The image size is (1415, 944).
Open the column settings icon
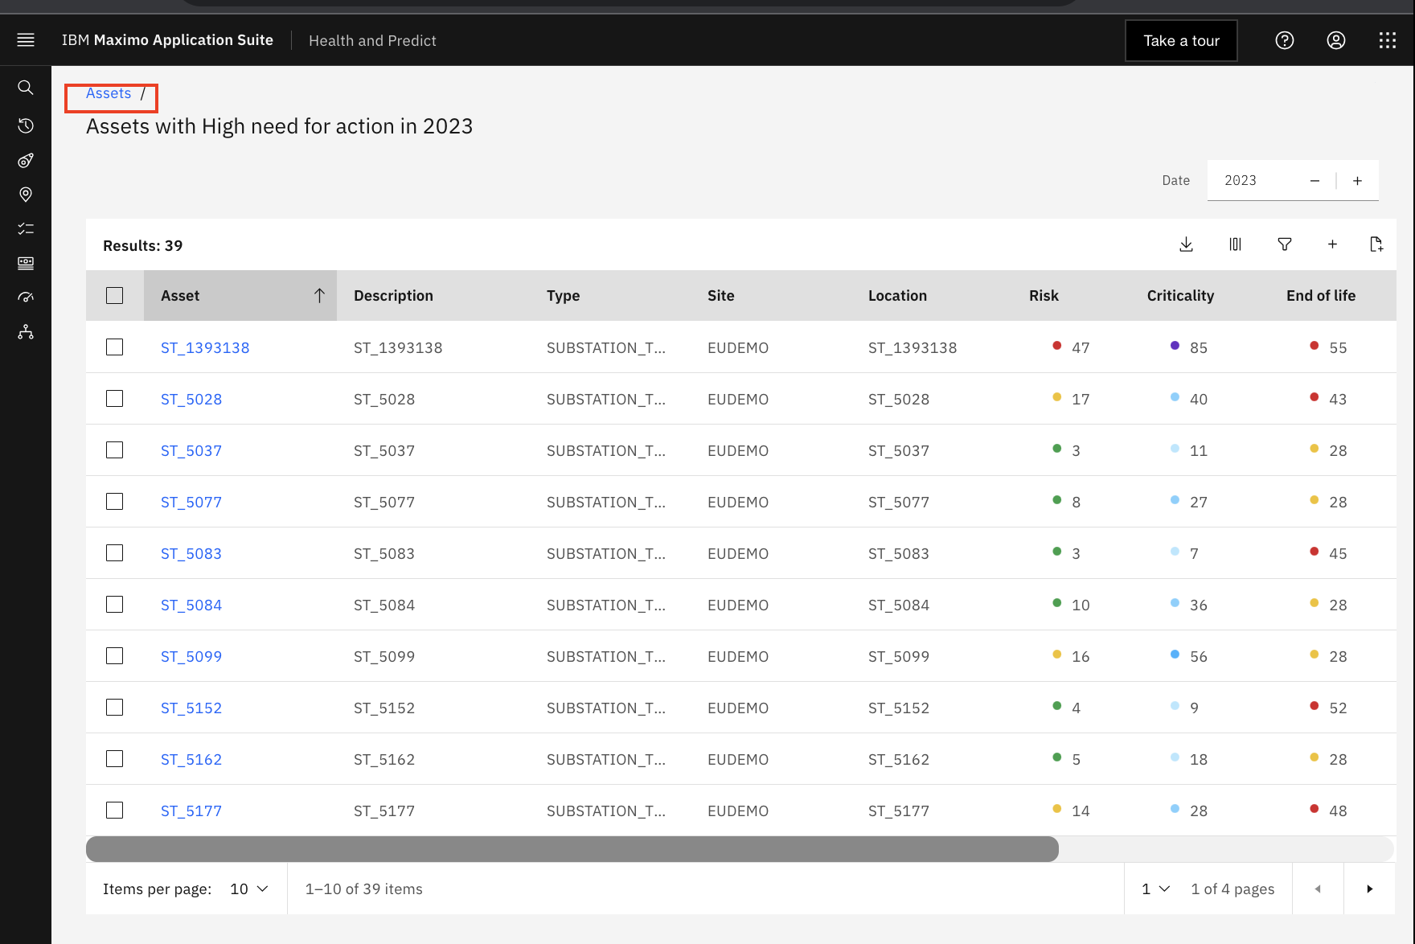[x=1235, y=244]
